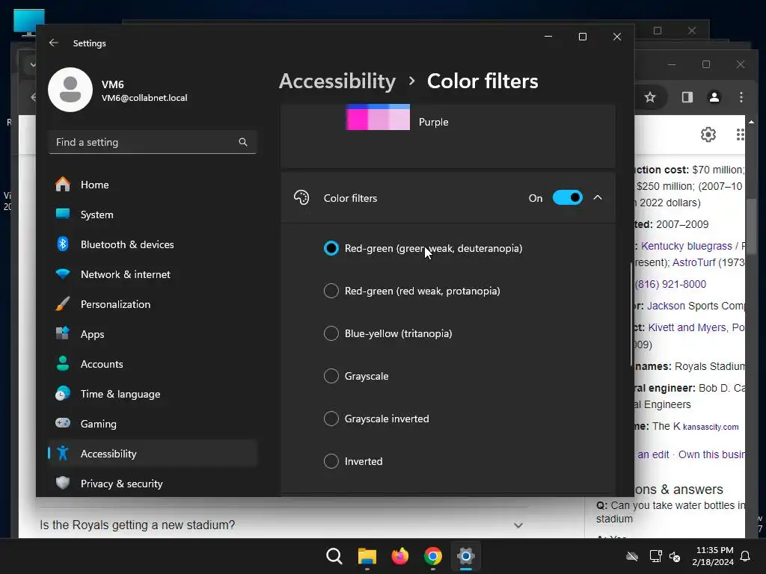Select Blue-yellow tritanopia radio button
The width and height of the screenshot is (766, 574).
coord(331,333)
